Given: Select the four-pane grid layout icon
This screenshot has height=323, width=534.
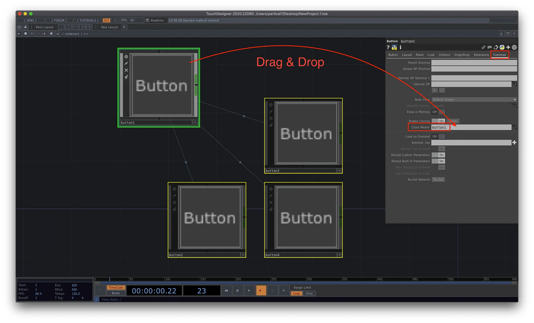Looking at the screenshot, I should tap(89, 27).
